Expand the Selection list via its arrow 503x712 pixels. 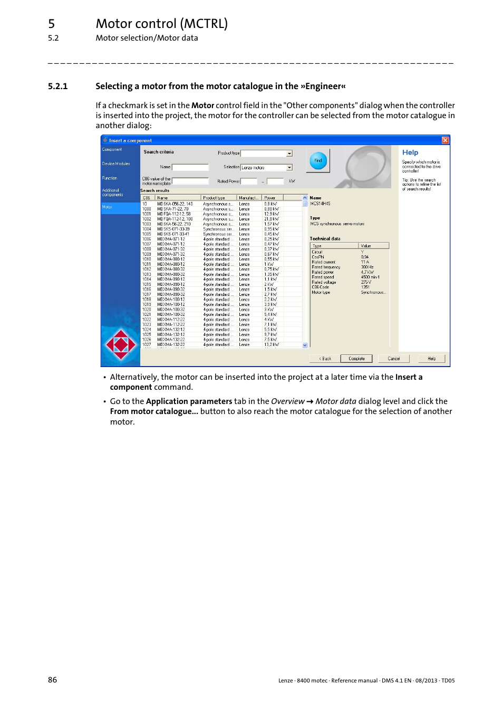click(x=289, y=167)
